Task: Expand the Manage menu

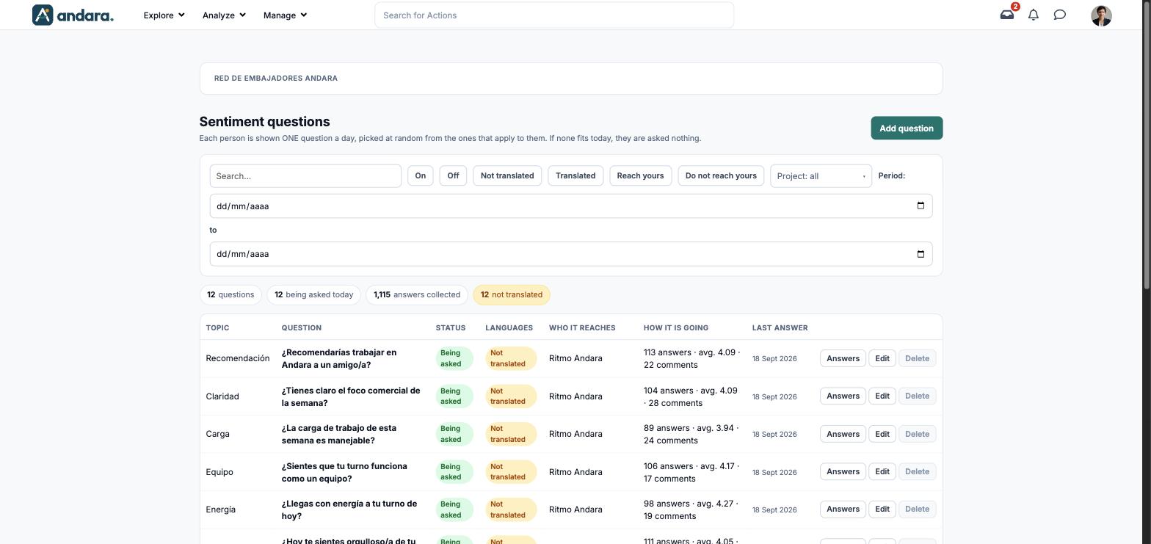Action: pyautogui.click(x=285, y=15)
